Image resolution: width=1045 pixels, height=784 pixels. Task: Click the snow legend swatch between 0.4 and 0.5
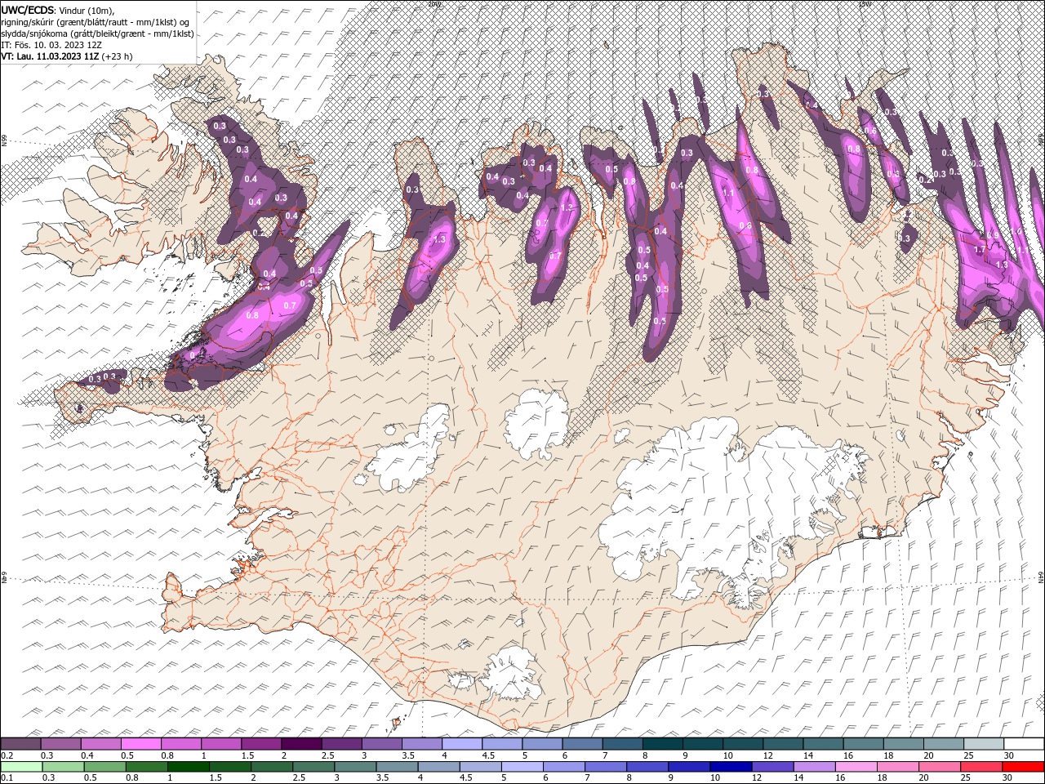tap(100, 744)
